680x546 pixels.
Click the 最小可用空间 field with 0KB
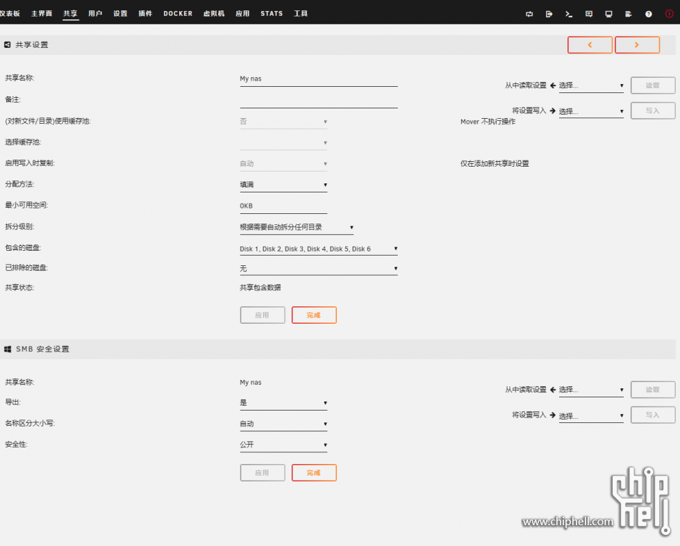(x=283, y=206)
